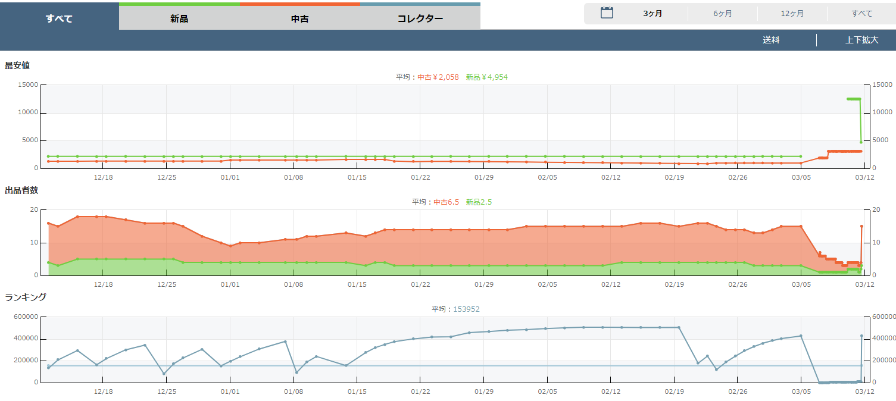896x401 pixels.
Task: Toggle the 送料 shipping option
Action: point(771,40)
